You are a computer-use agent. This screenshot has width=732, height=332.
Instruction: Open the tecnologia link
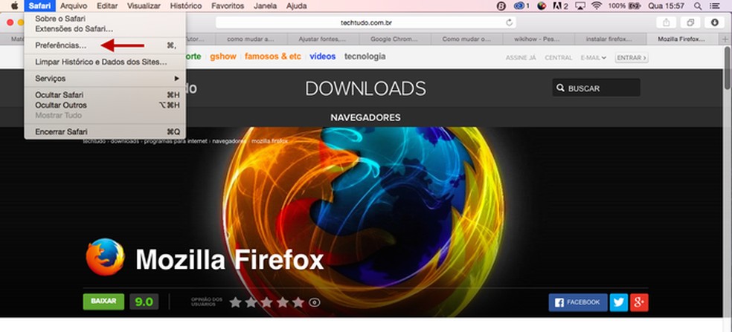coord(365,56)
